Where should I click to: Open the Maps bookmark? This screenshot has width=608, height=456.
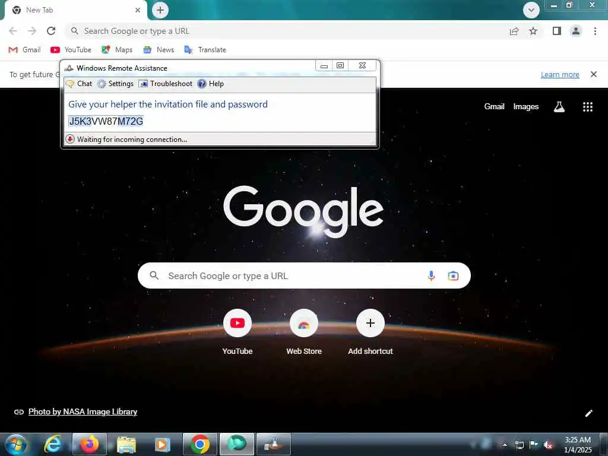pos(117,50)
